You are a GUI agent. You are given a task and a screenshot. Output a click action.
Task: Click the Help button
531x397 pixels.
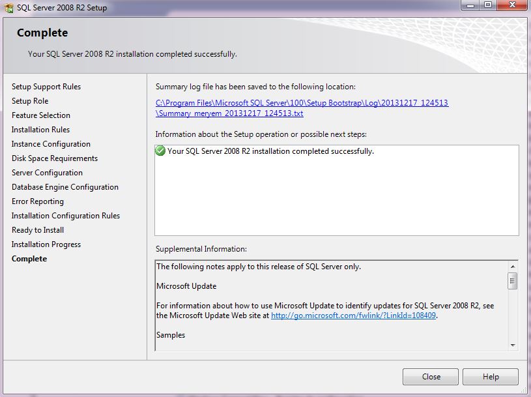(x=491, y=377)
